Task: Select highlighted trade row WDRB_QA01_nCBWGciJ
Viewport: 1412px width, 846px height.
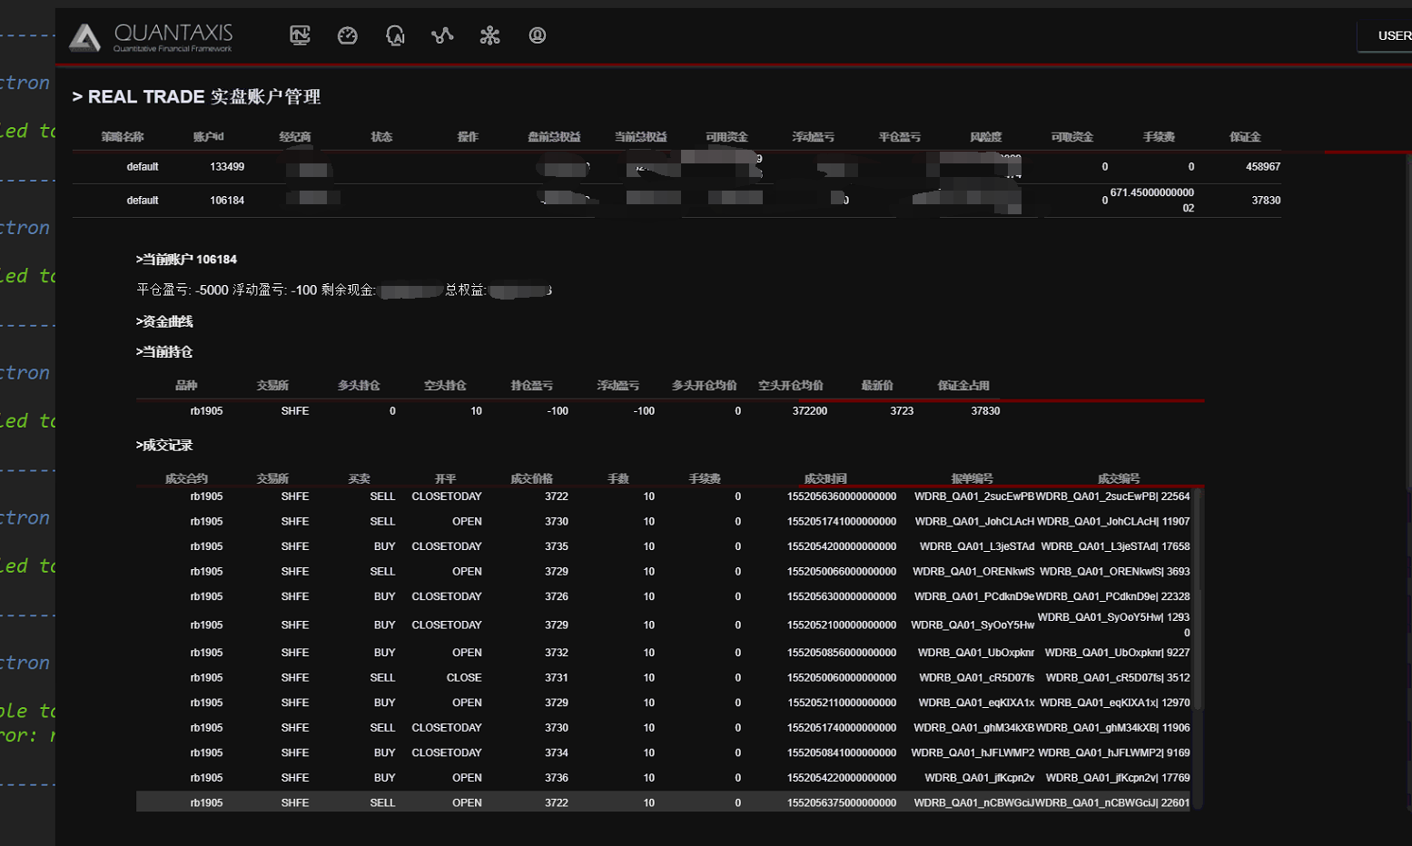Action: click(664, 802)
